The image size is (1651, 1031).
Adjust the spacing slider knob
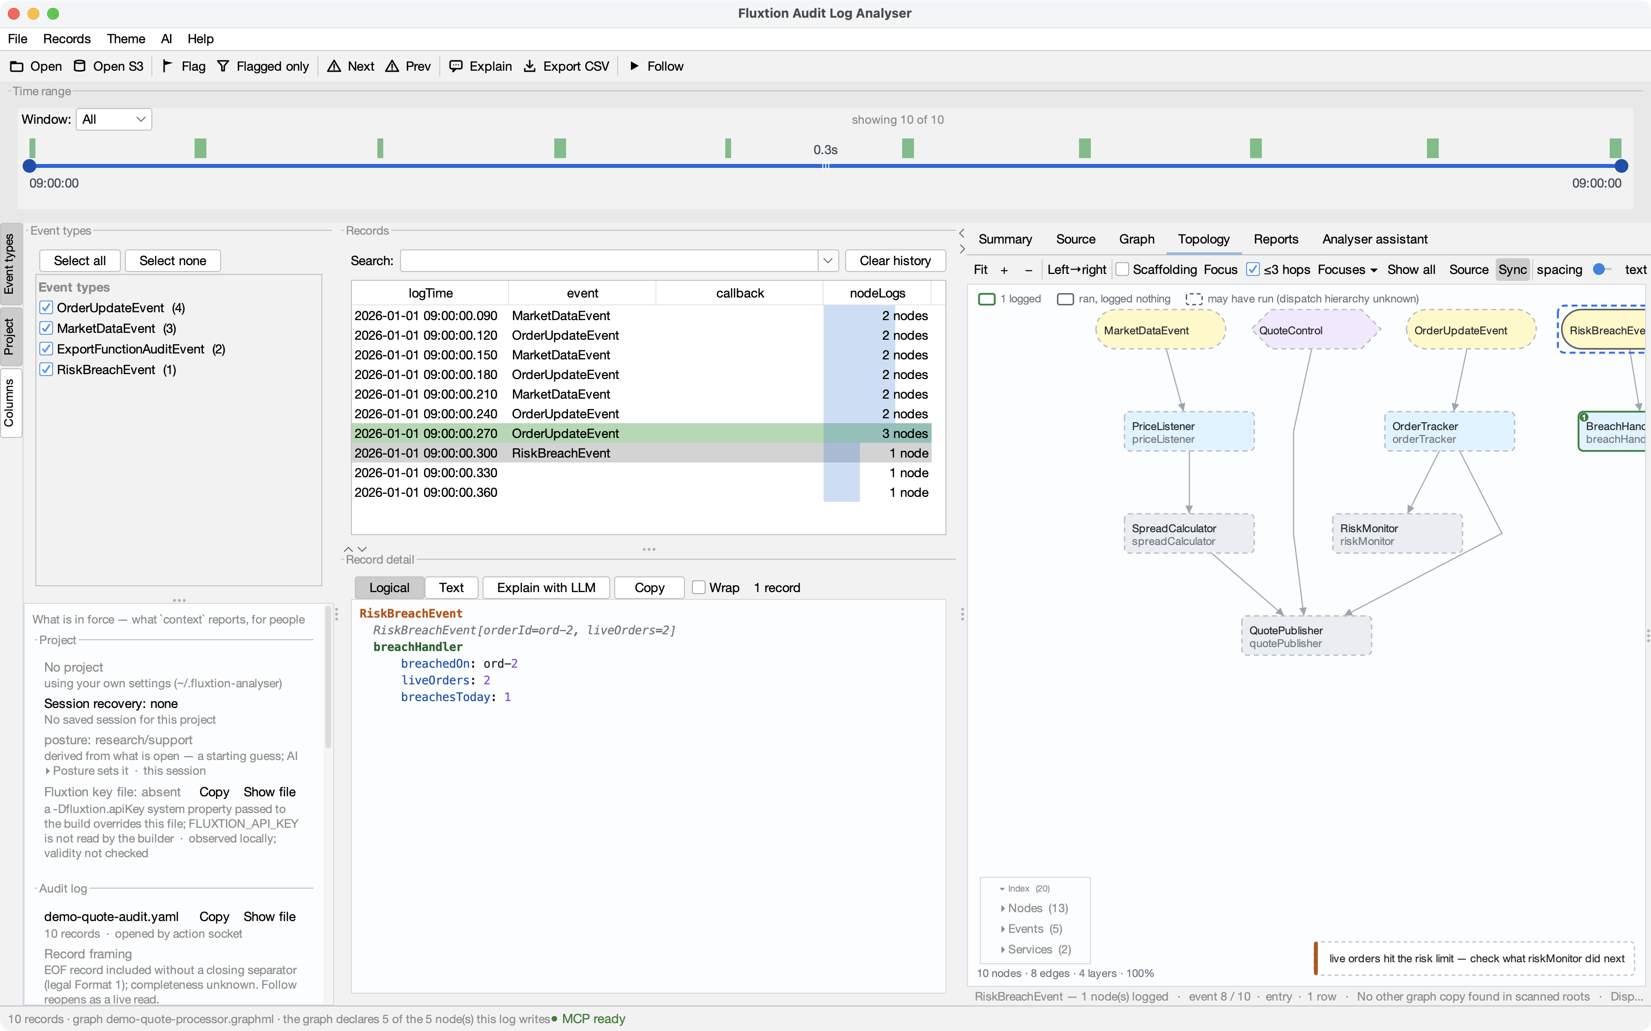point(1598,270)
